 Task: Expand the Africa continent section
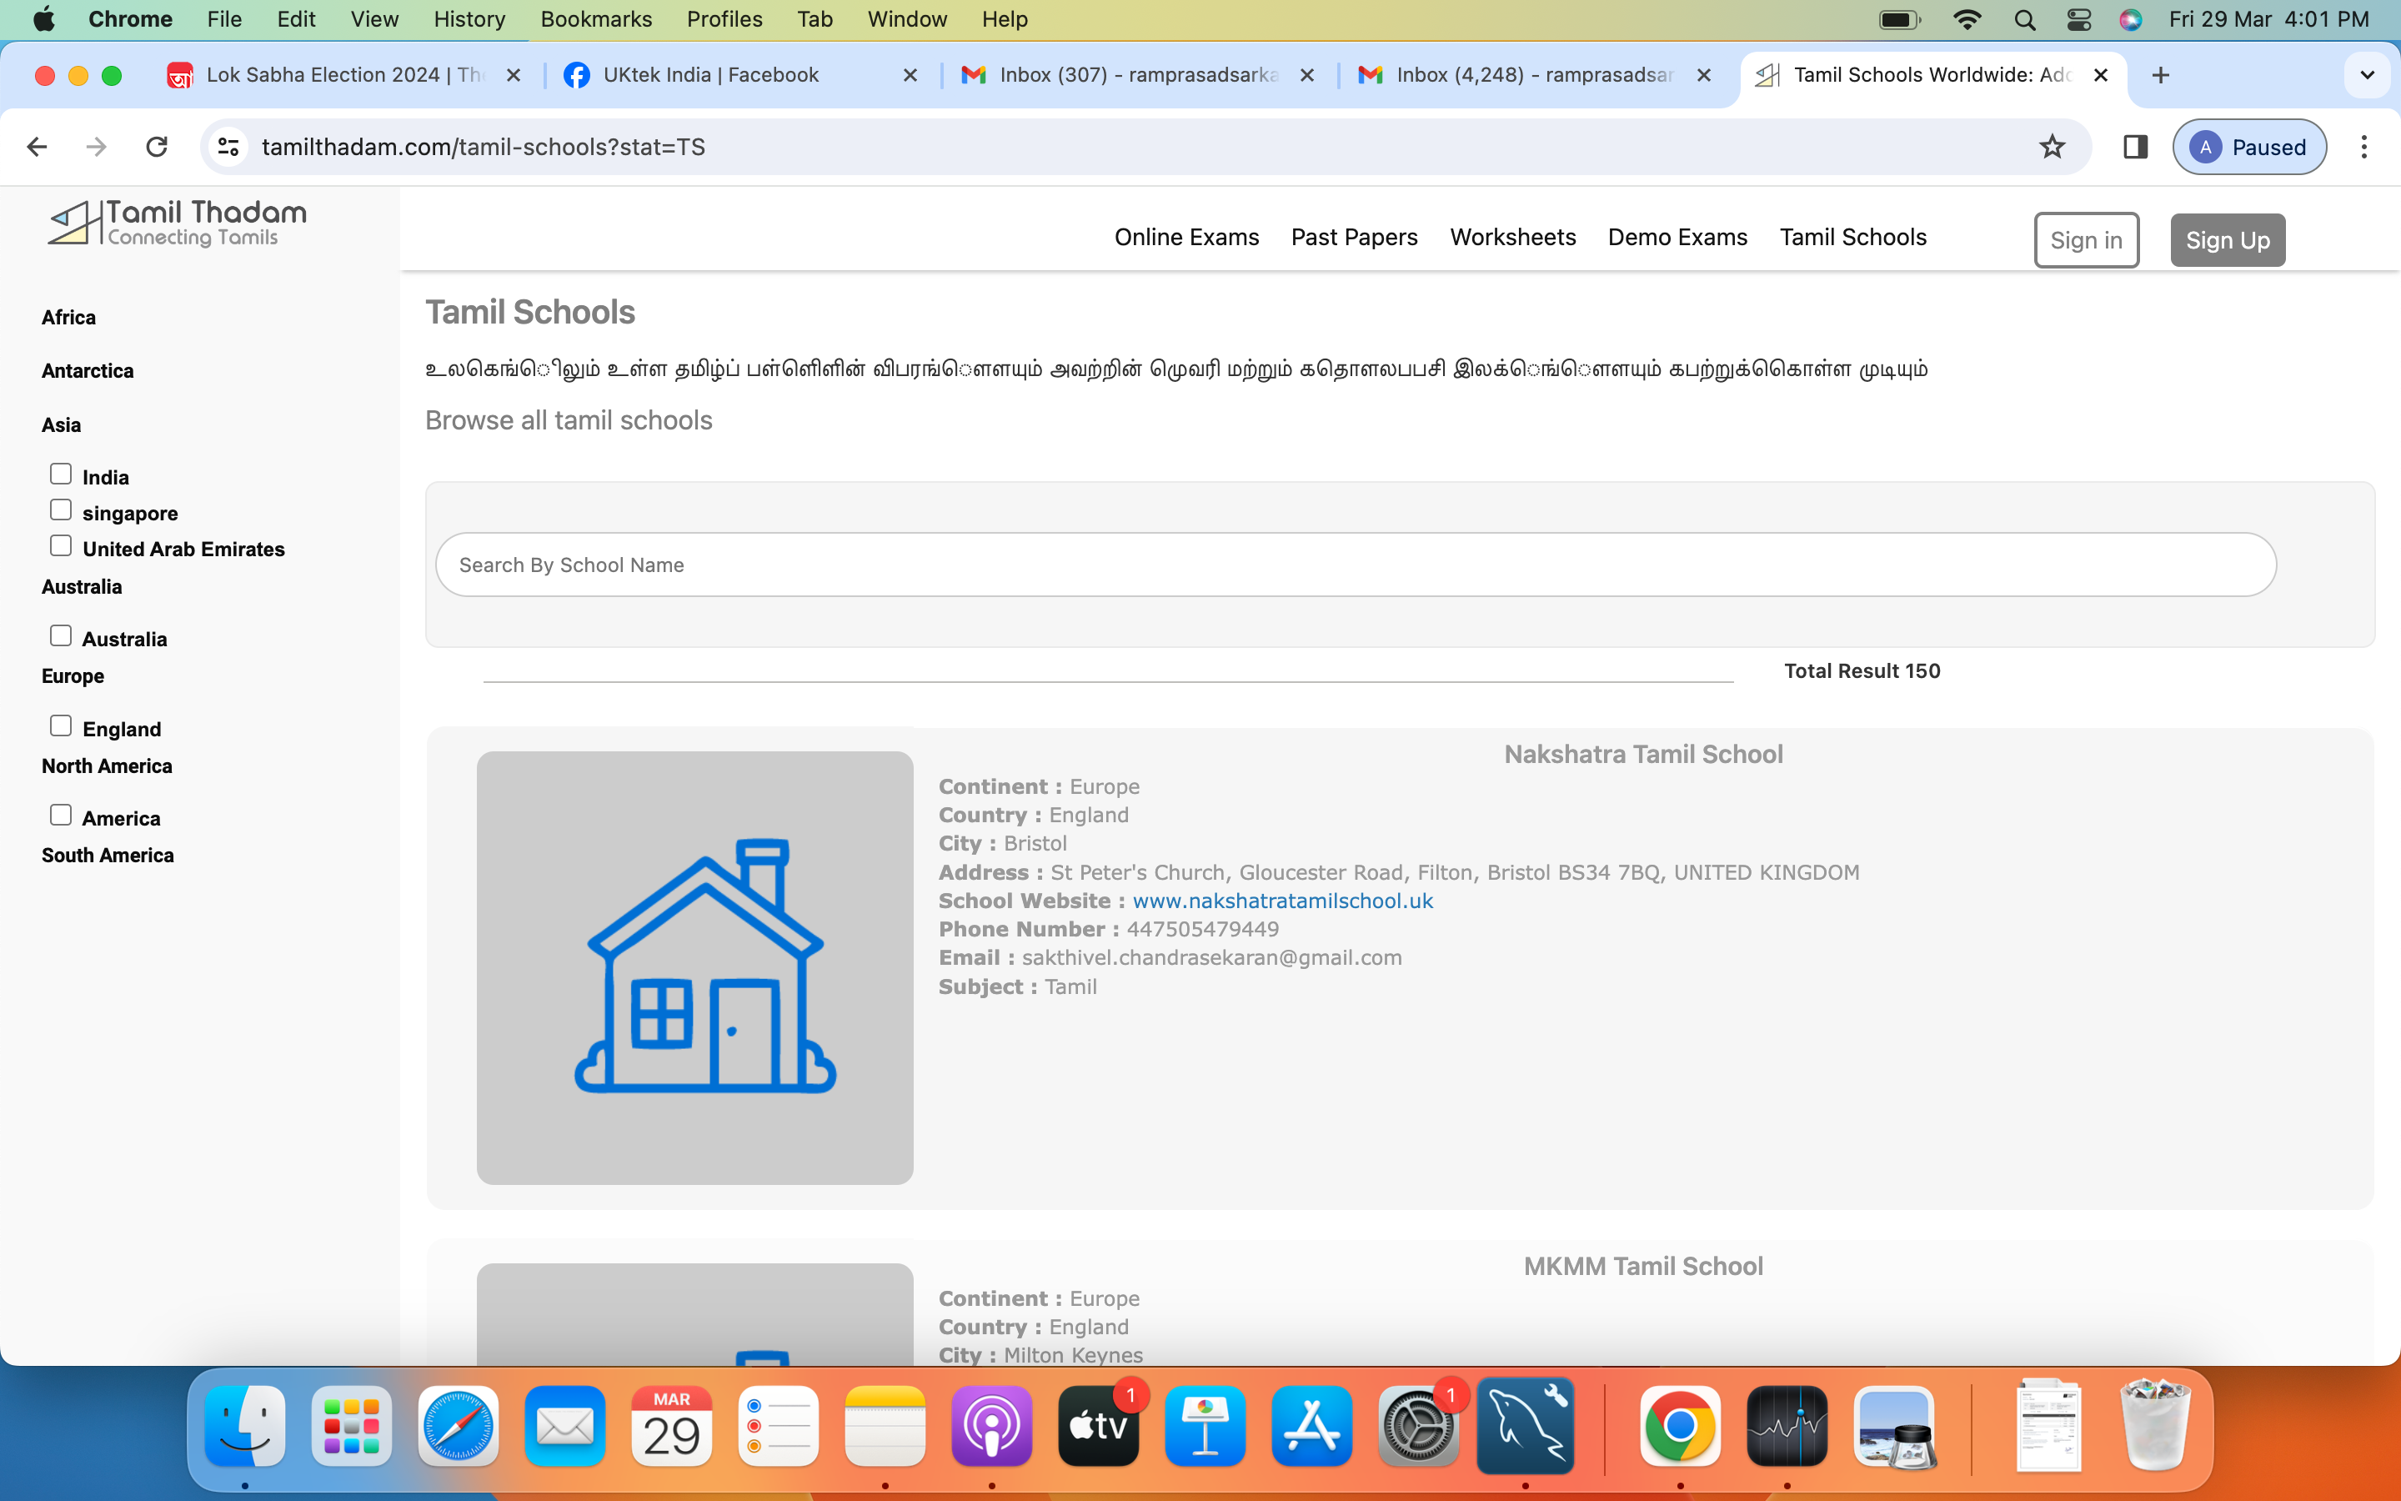tap(68, 318)
